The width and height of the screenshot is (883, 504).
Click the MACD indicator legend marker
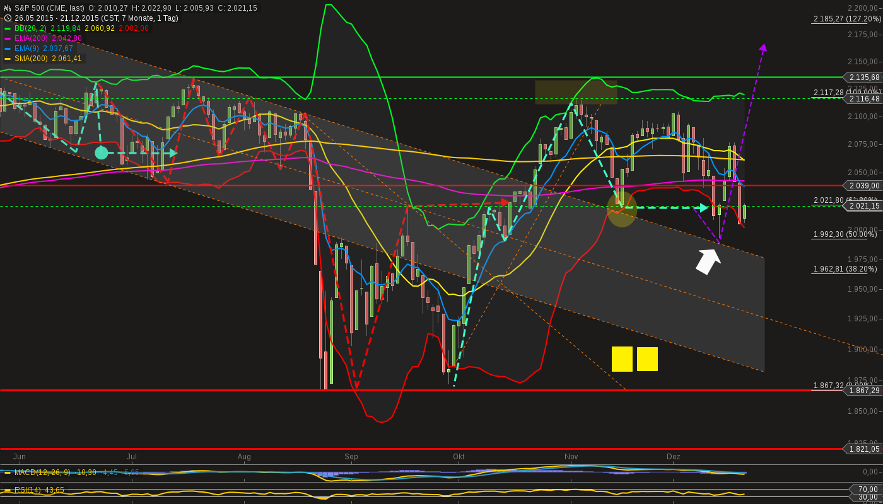[8, 471]
